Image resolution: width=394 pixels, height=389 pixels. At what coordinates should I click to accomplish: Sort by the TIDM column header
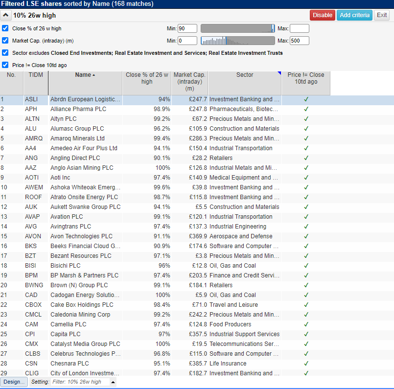pyautogui.click(x=35, y=75)
